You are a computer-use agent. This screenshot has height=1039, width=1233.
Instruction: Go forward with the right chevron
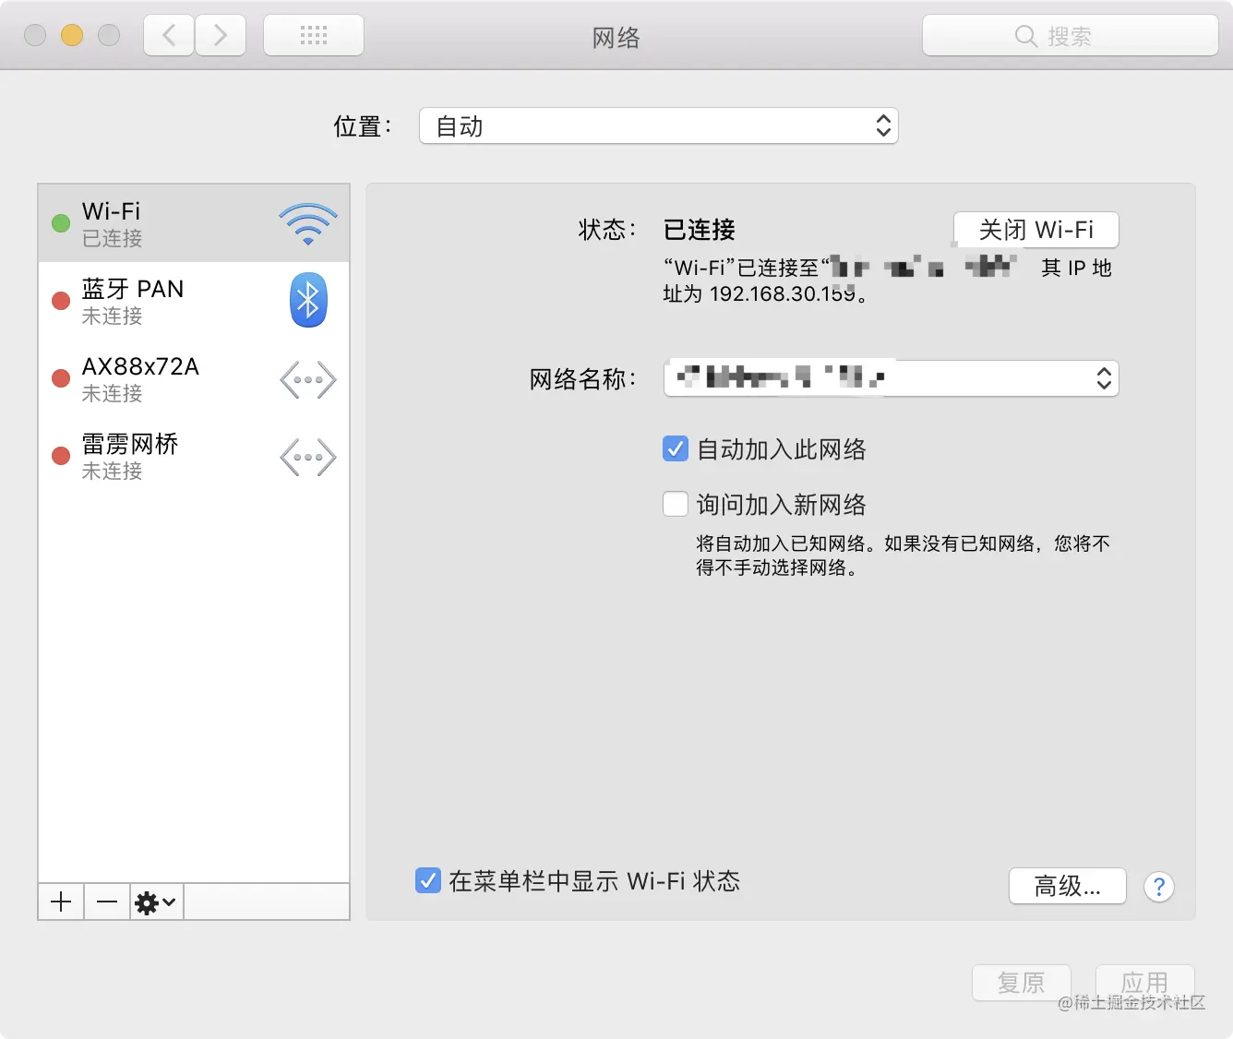tap(221, 35)
